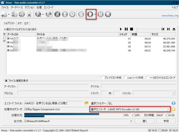
Task: Open general settings wrench icon
Action: coord(57,14)
